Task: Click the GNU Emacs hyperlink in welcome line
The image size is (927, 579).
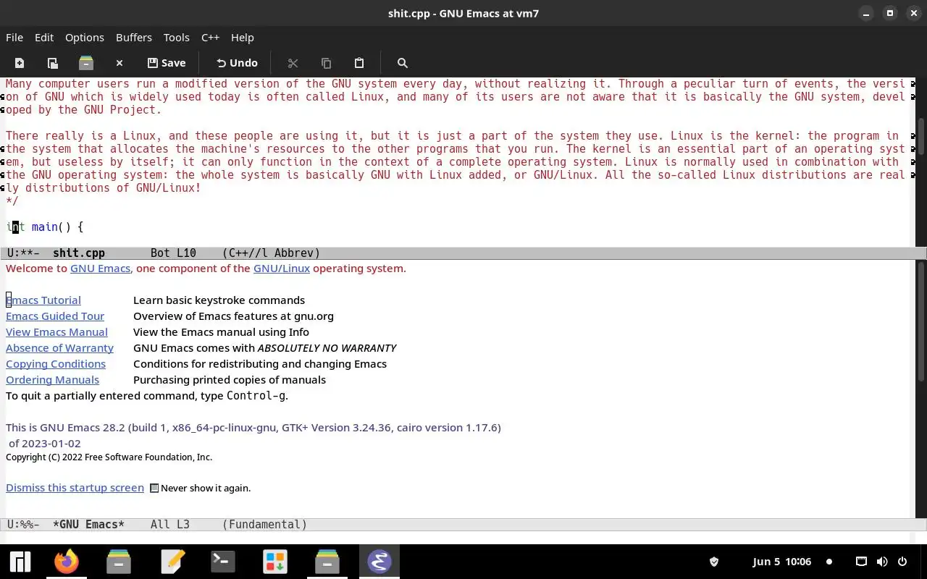Action: point(100,268)
